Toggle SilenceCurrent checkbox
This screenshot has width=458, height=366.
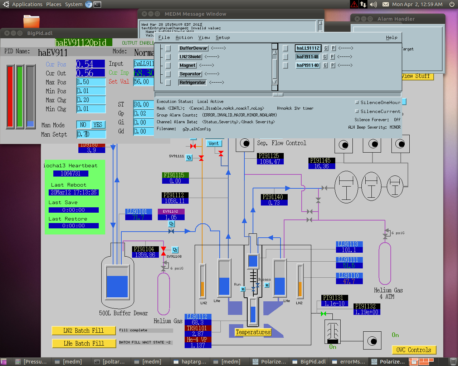click(x=357, y=111)
